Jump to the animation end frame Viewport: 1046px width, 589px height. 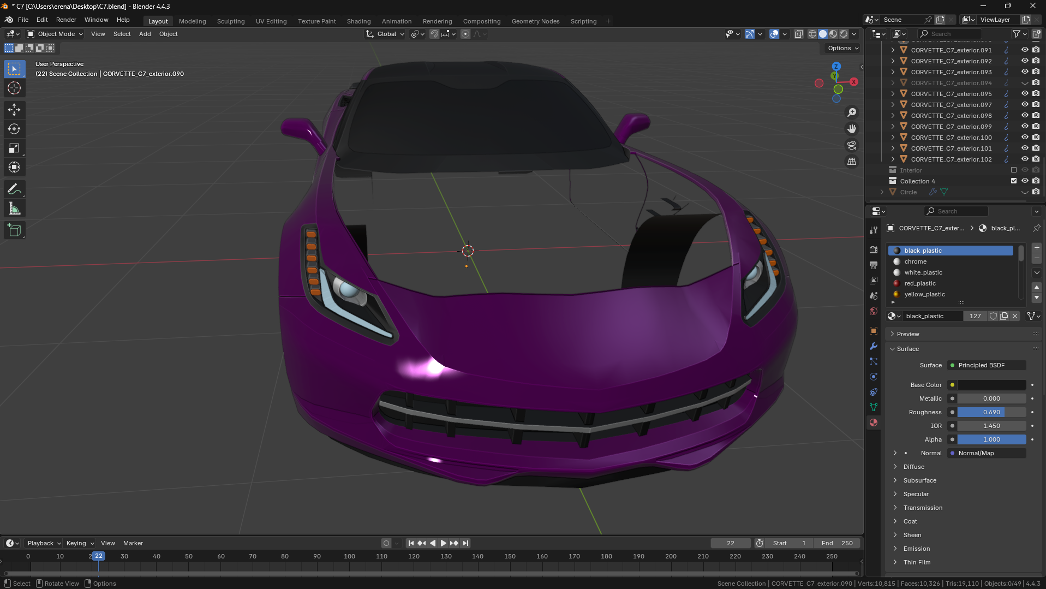465,543
